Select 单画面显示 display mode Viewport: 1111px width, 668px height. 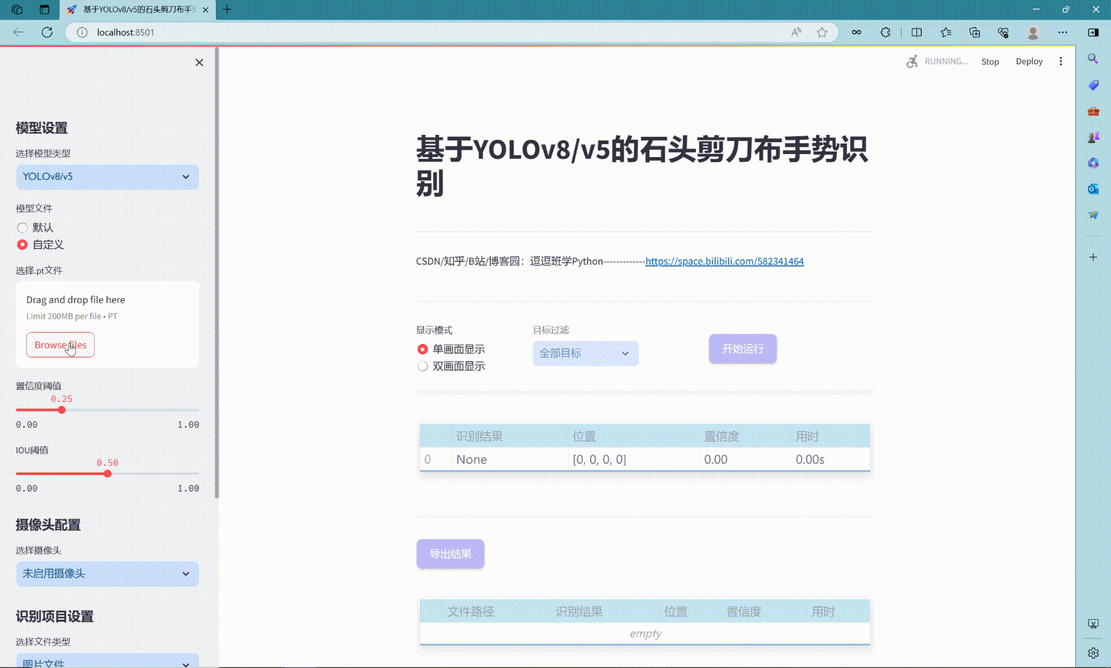[423, 349]
